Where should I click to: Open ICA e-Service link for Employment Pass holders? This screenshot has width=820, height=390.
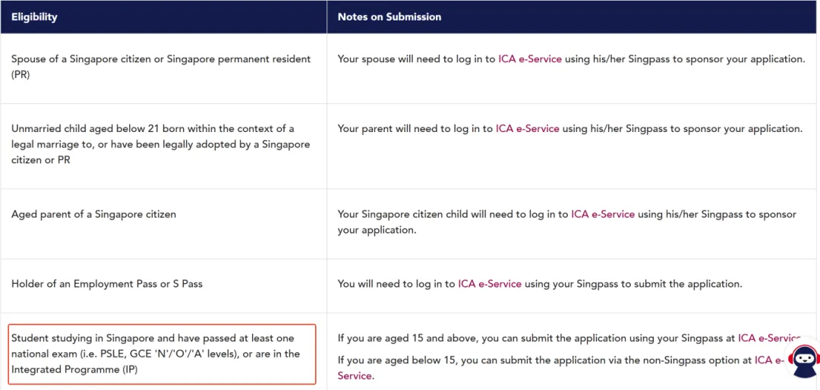point(490,284)
